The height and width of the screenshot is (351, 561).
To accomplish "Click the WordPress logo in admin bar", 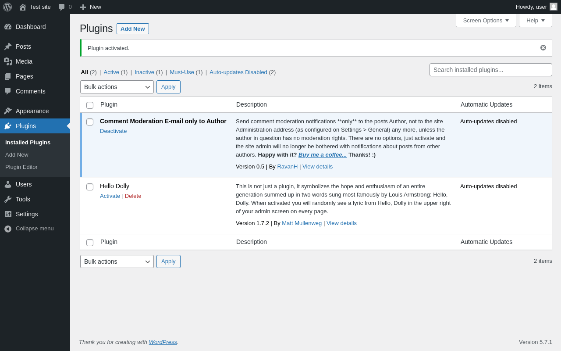I will tap(7, 7).
